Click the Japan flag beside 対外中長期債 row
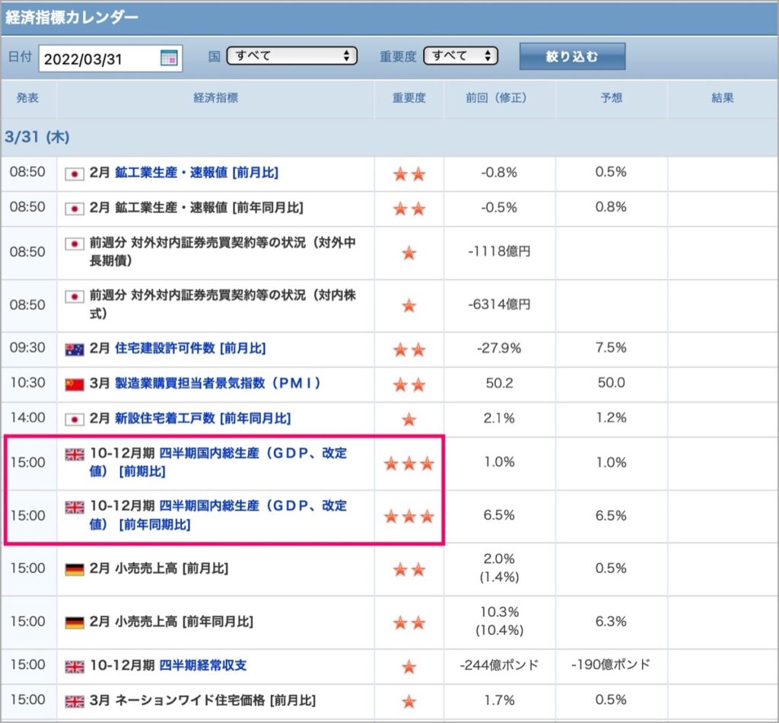The image size is (779, 723). [75, 244]
